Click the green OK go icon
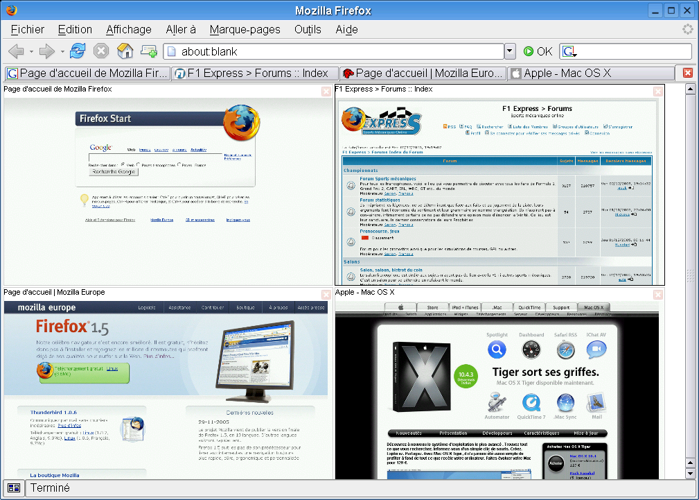Viewport: 699px width, 500px height. coord(529,51)
